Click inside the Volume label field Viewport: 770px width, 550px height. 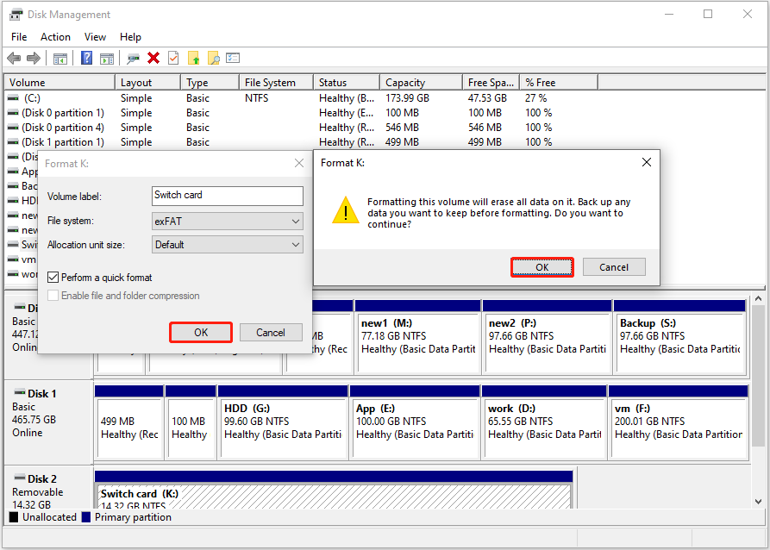[x=227, y=196]
